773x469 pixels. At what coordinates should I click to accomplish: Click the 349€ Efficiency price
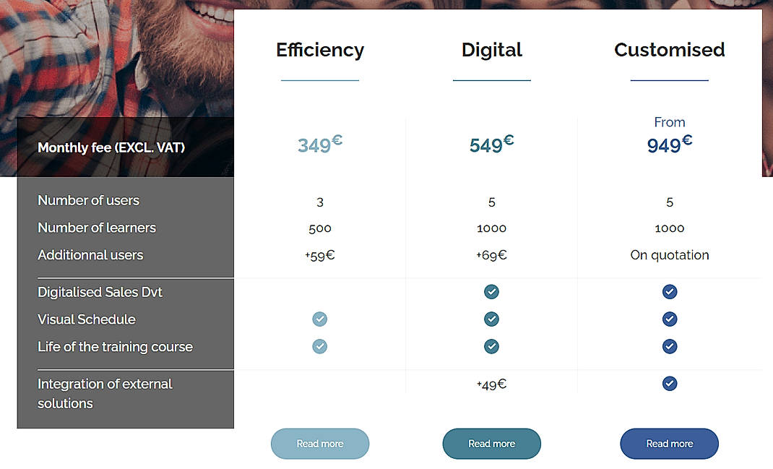[319, 145]
